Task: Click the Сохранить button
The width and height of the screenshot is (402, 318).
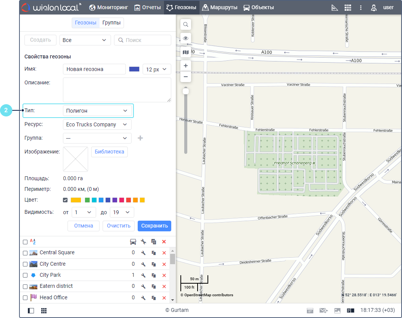Action: (154, 226)
